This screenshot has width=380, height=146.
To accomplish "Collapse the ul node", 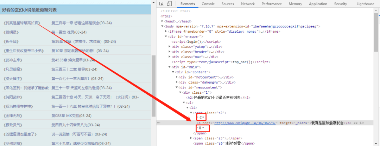I will [x=184, y=102].
